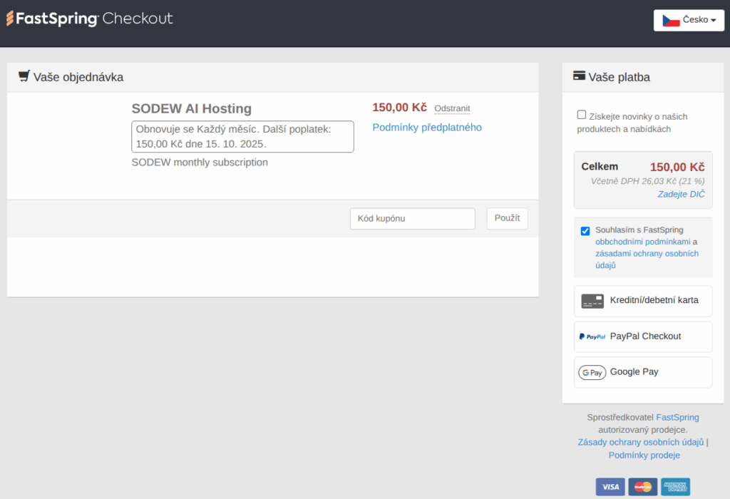Click Odstranit to remove SODEW AI Hosting

[x=452, y=108]
